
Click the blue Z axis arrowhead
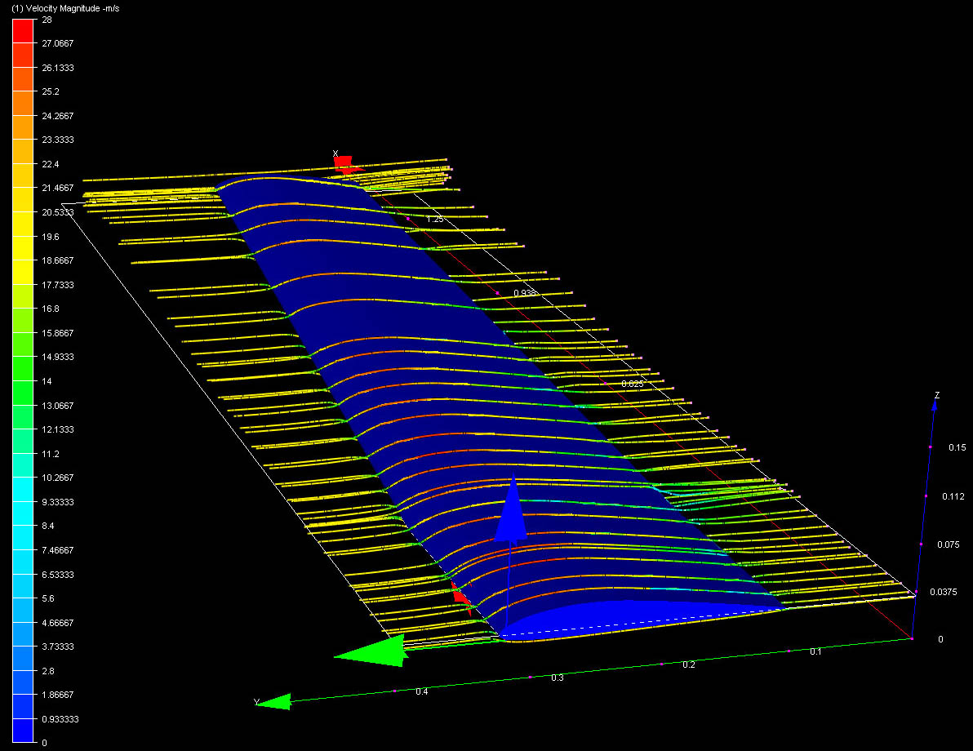[x=935, y=410]
